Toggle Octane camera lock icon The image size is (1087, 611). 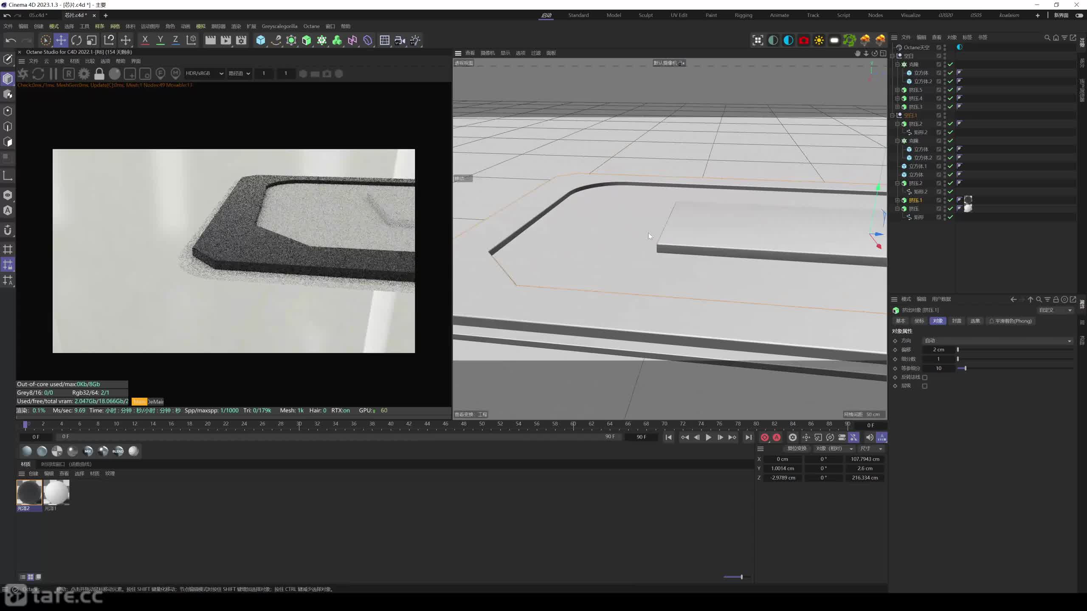coord(99,74)
